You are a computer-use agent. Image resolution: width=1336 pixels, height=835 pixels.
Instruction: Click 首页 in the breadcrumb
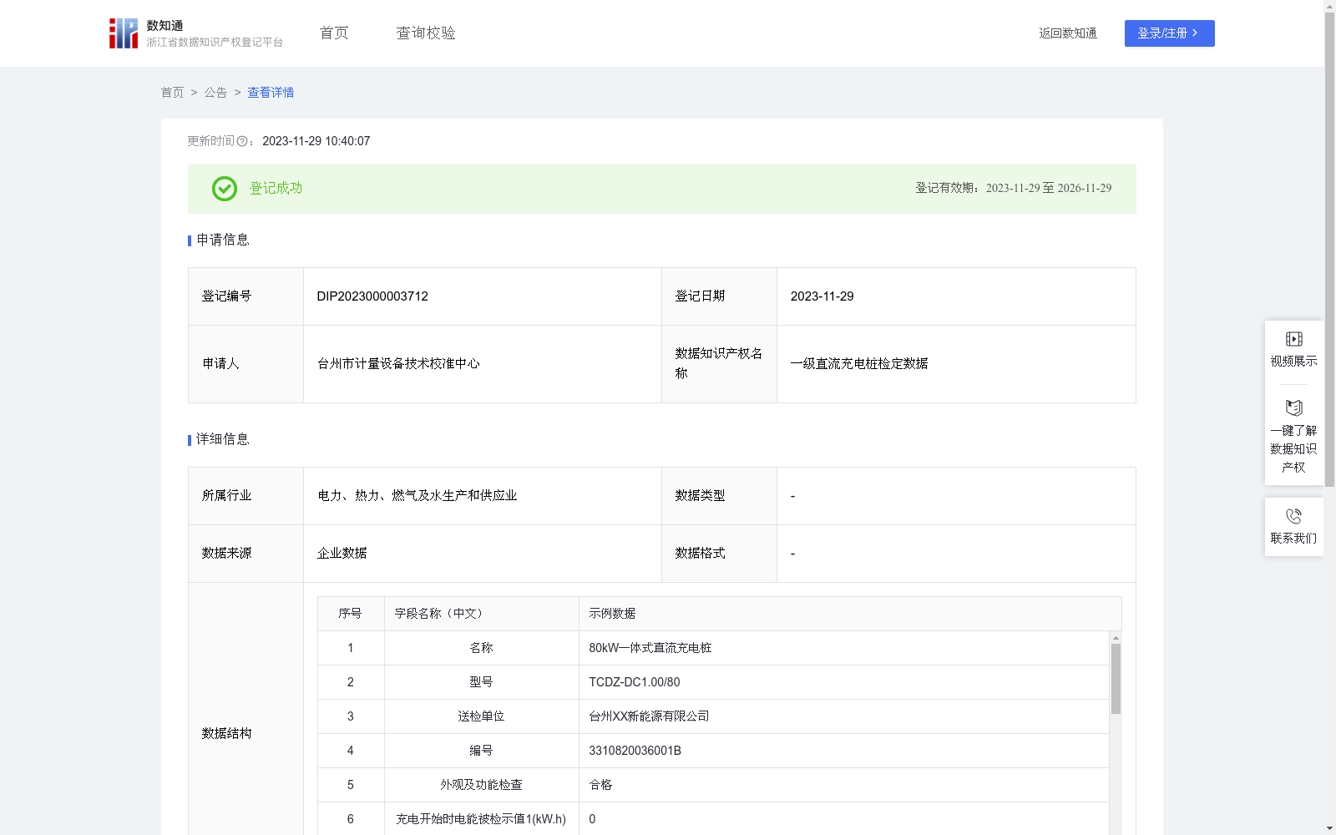point(172,93)
